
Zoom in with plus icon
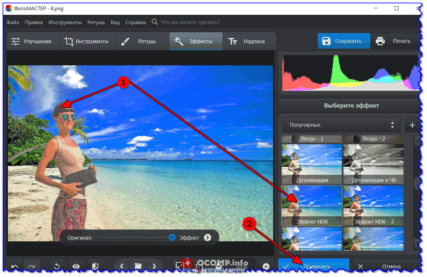(x=266, y=266)
